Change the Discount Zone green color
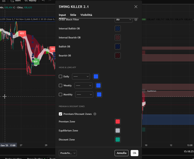Image resolution: width=194 pixels, height=159 pixels. click(117, 140)
